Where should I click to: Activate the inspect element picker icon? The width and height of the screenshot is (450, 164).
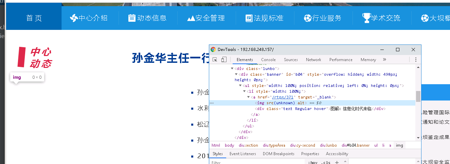pos(215,60)
